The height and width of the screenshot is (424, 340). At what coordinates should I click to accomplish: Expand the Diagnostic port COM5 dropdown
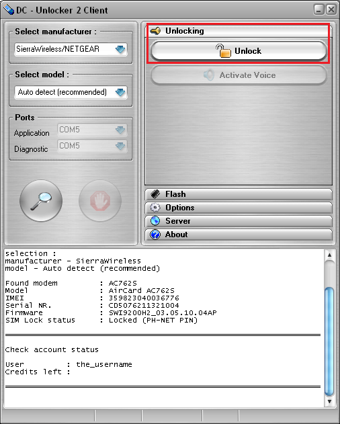(92, 146)
